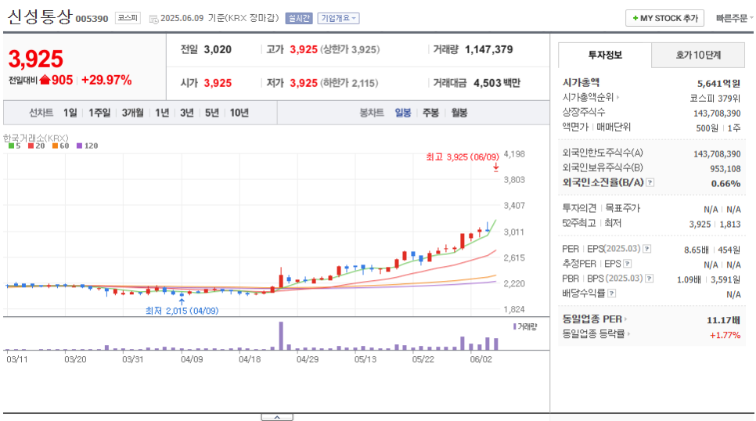Click the 목표주가 label

622,208
